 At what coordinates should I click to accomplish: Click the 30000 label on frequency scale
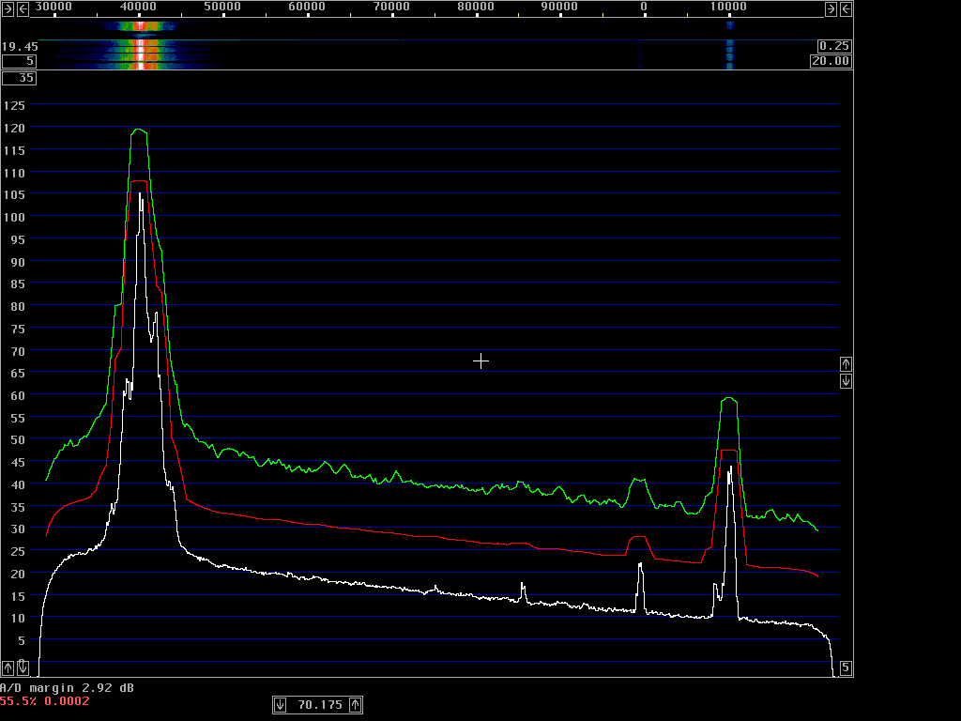click(x=53, y=7)
